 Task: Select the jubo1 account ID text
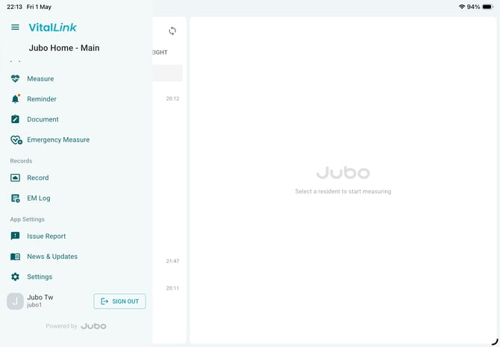34,305
